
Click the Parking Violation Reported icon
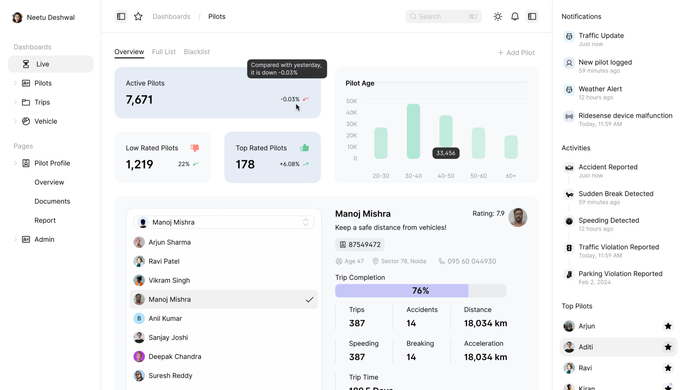[x=569, y=274]
